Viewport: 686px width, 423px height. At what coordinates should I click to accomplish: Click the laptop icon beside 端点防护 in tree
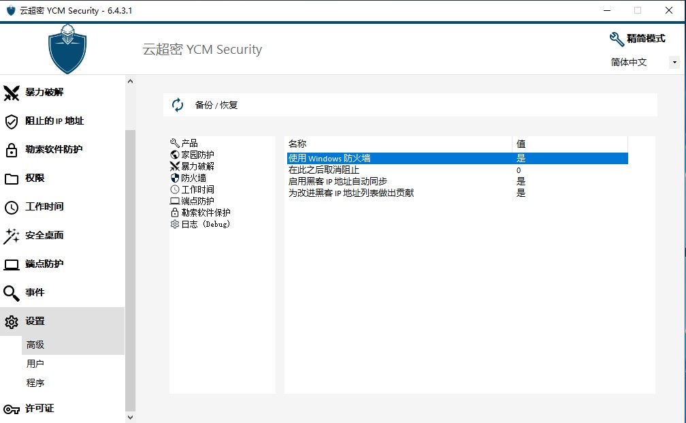pos(174,201)
